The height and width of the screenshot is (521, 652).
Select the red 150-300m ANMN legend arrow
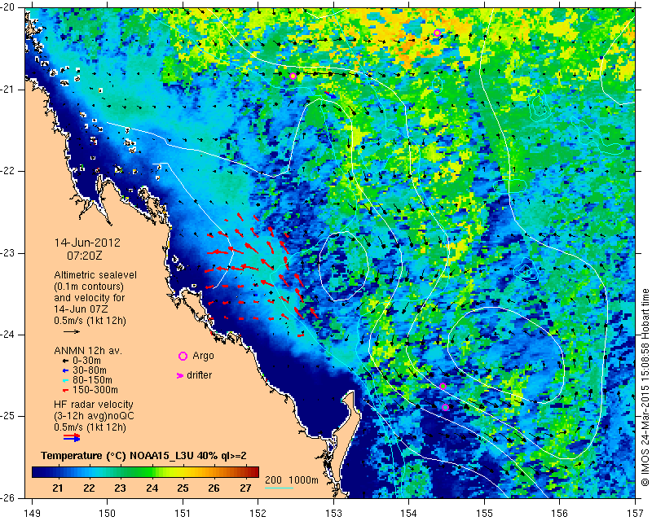coord(65,391)
